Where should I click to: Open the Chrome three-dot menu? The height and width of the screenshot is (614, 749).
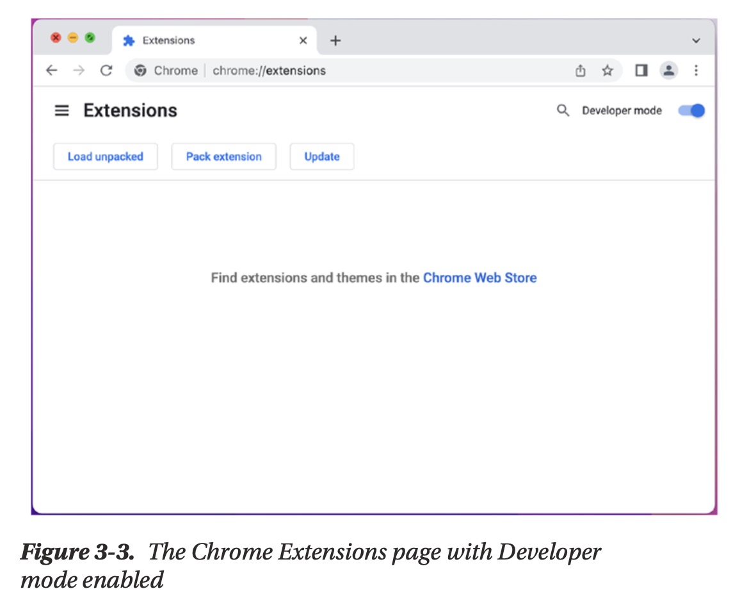pyautogui.click(x=696, y=71)
